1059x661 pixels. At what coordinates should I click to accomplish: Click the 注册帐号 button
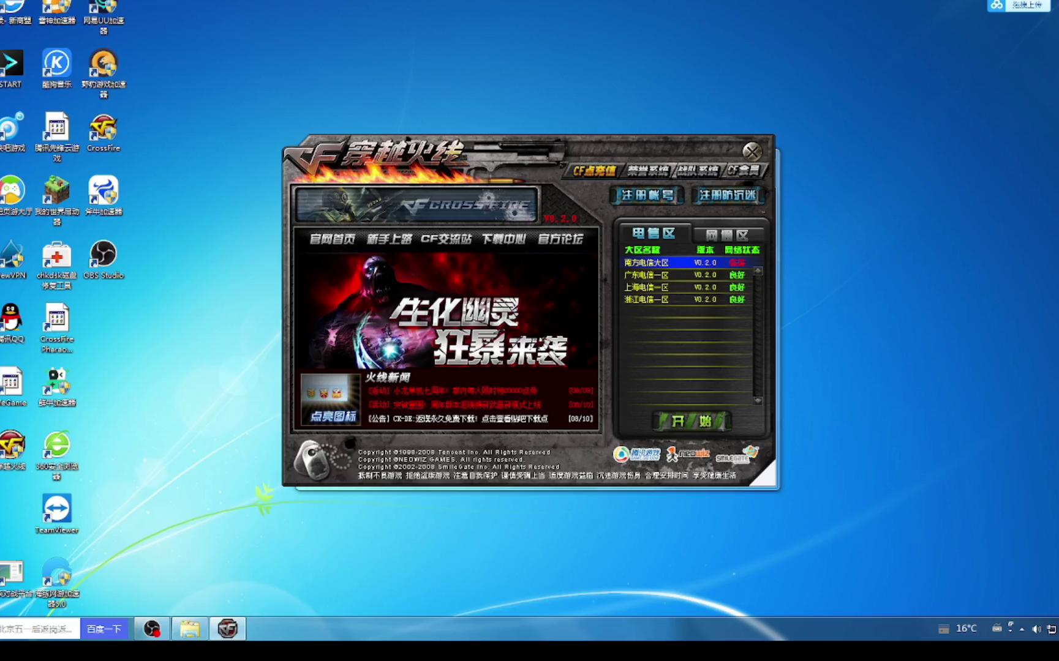tap(647, 195)
